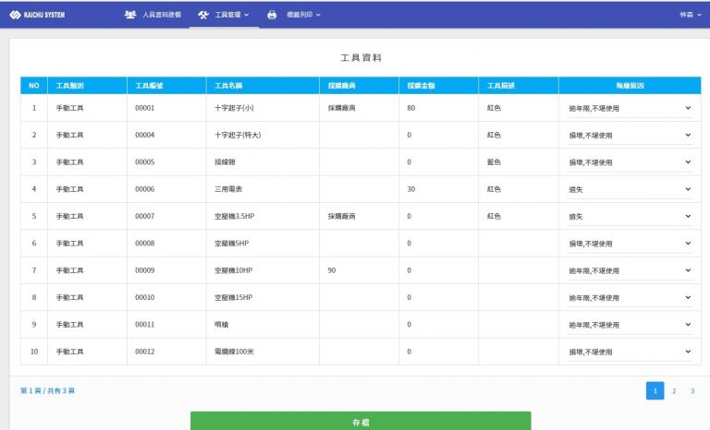This screenshot has height=430, width=710.
Task: Click the tool name 空壓機15HP
Action: pos(234,298)
